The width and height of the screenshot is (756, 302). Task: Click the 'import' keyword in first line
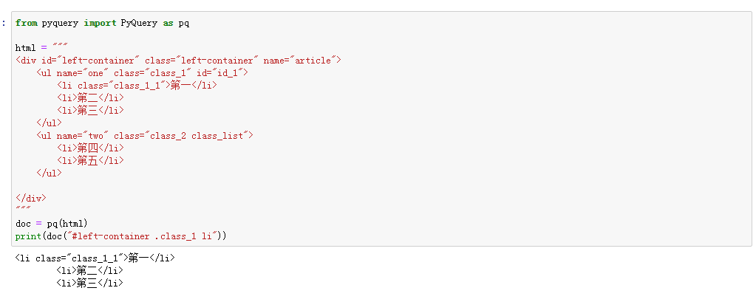(100, 23)
